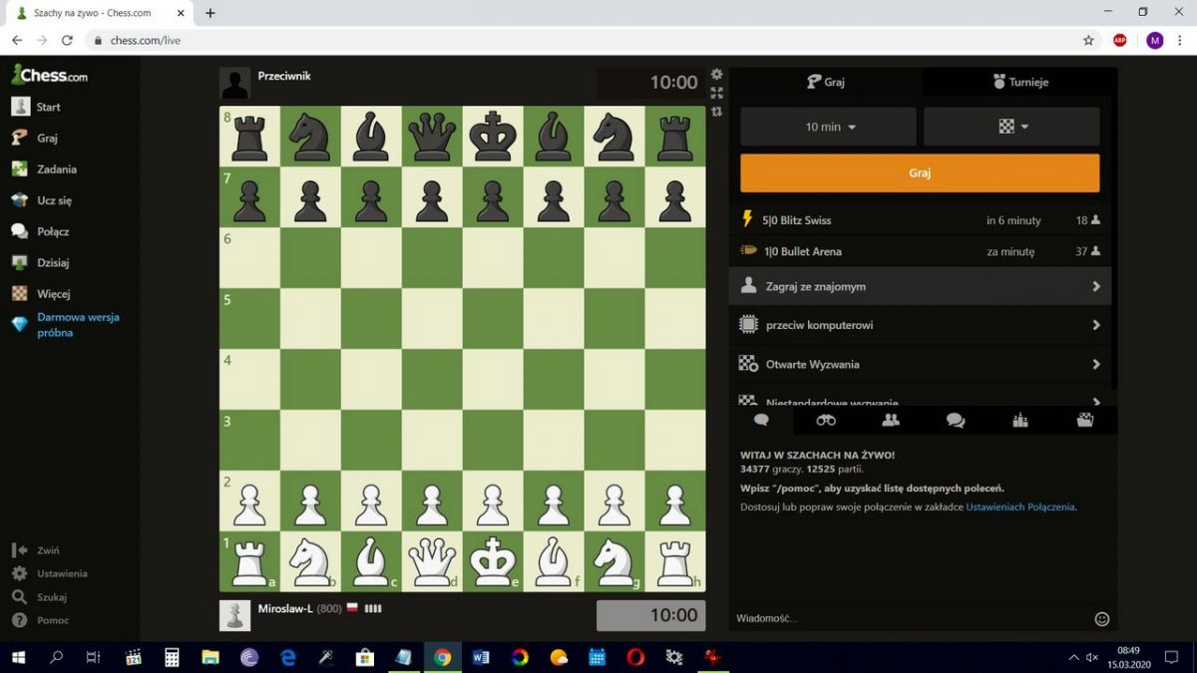The image size is (1197, 673).
Task: Expand Zagraj ze znajomym option
Action: tap(920, 286)
